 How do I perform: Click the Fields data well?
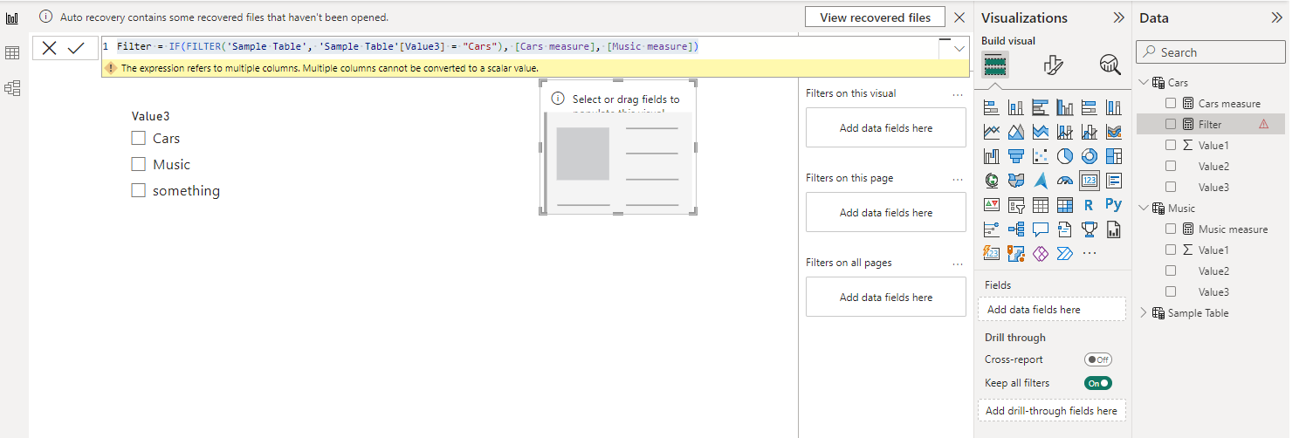coord(1051,310)
